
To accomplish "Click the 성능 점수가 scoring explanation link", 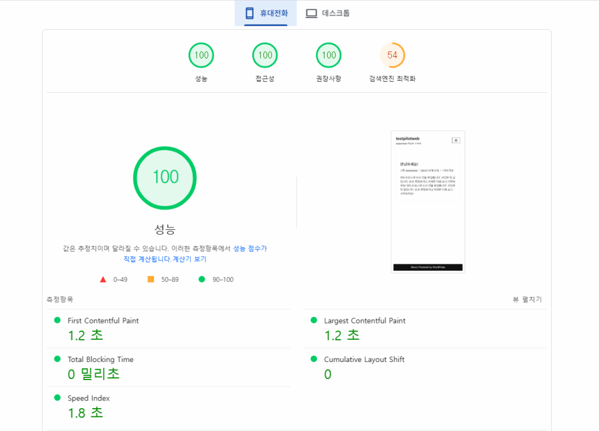I will point(250,248).
